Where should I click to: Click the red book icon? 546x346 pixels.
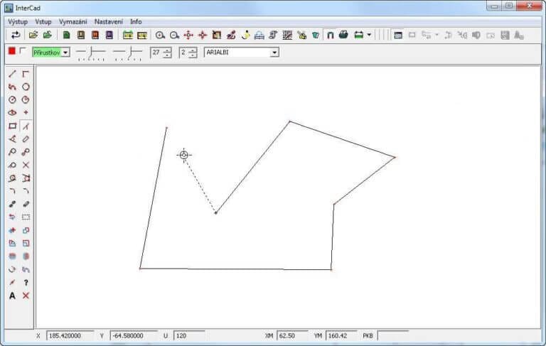pos(95,35)
